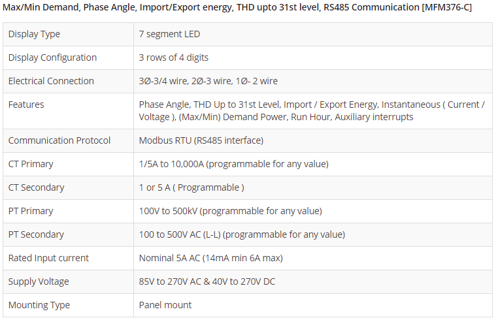Select the CT Primary label cell

point(31,164)
